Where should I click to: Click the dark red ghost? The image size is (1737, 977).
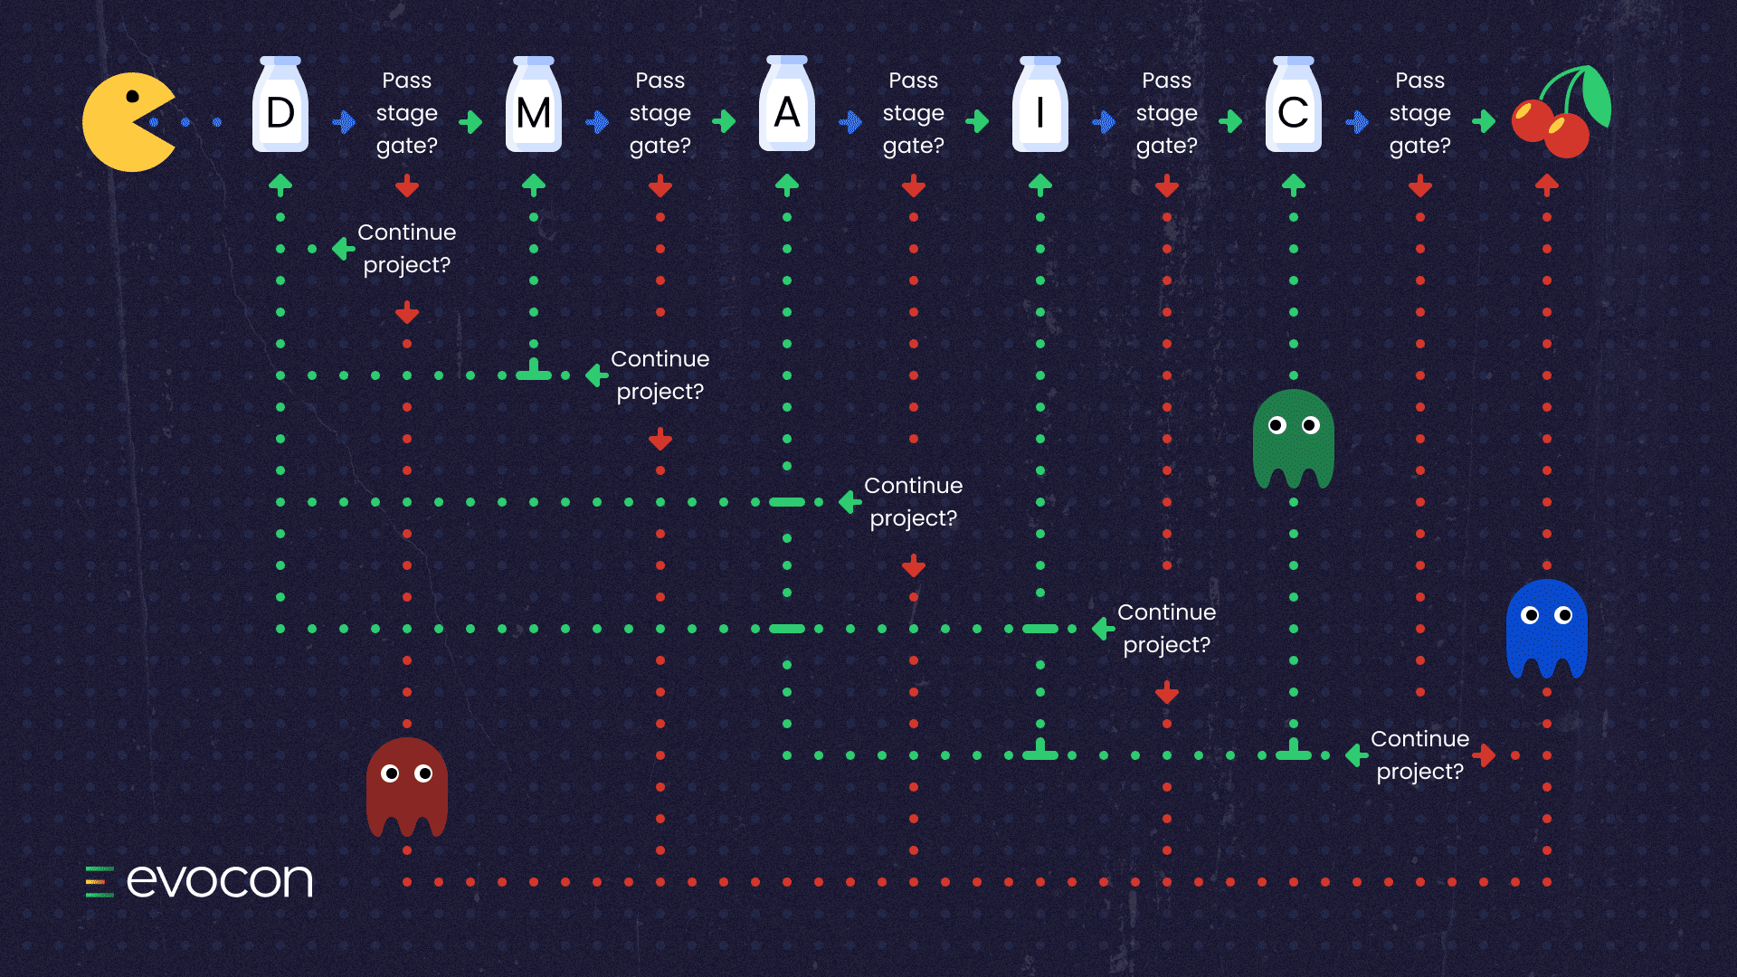point(407,787)
